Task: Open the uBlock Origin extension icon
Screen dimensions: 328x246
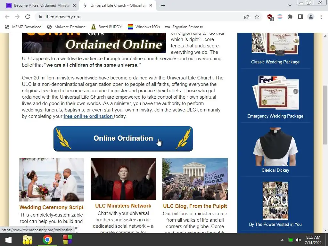Action: pyautogui.click(x=270, y=17)
